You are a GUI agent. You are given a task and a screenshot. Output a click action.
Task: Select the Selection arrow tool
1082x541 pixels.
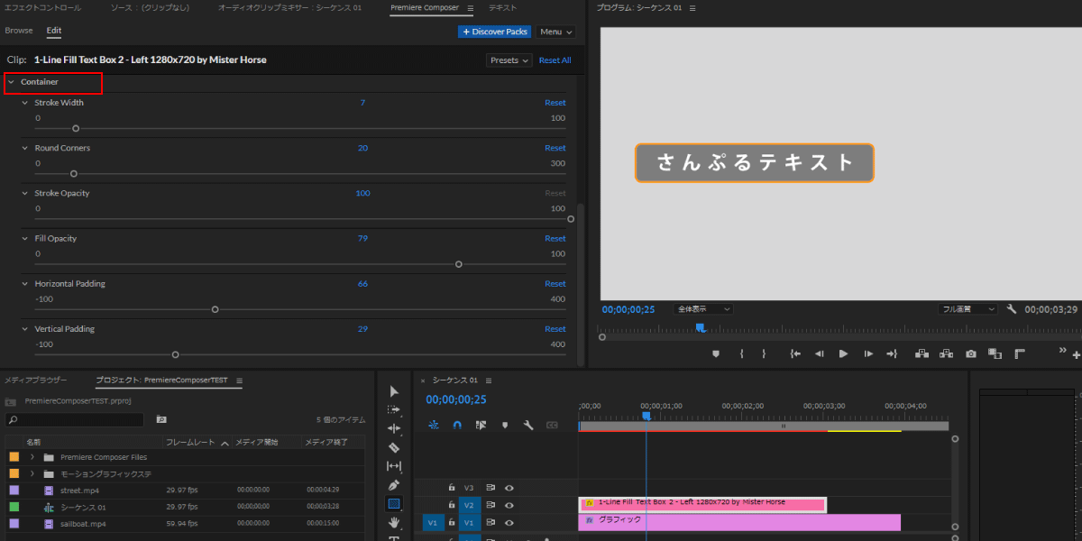coord(394,391)
